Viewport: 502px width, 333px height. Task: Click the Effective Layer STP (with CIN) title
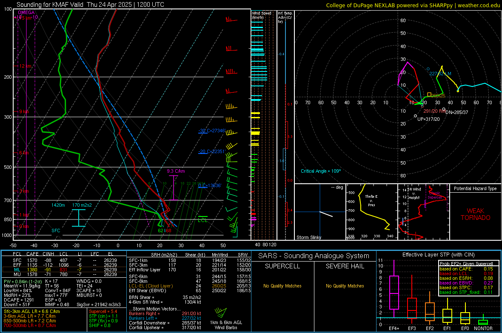tap(438, 255)
